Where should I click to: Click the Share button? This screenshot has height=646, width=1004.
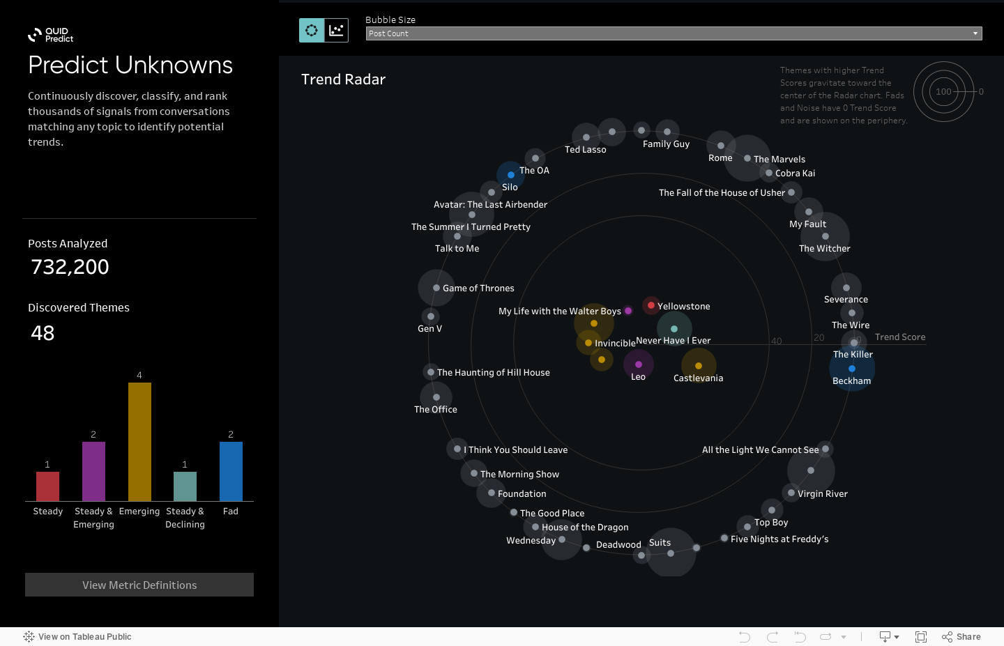click(961, 637)
